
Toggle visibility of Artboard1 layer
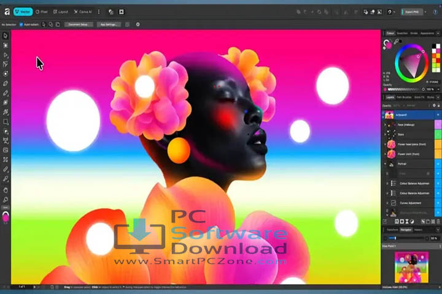(x=438, y=115)
